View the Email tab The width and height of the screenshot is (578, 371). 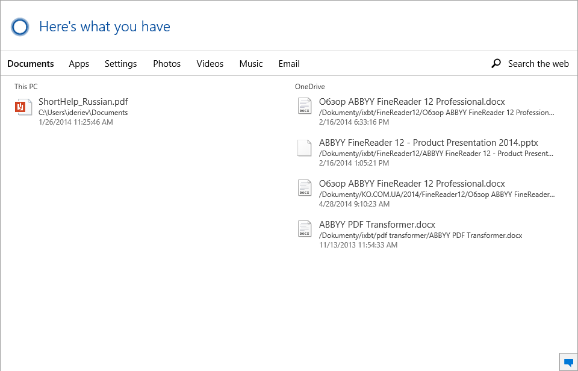[x=289, y=64]
